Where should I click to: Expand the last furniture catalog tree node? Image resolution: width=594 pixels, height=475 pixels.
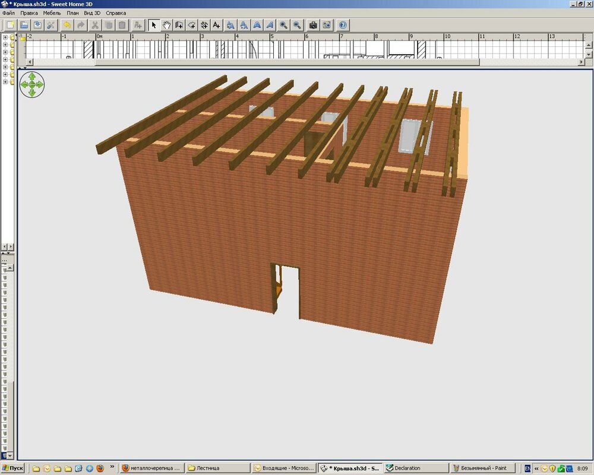[x=5, y=82]
